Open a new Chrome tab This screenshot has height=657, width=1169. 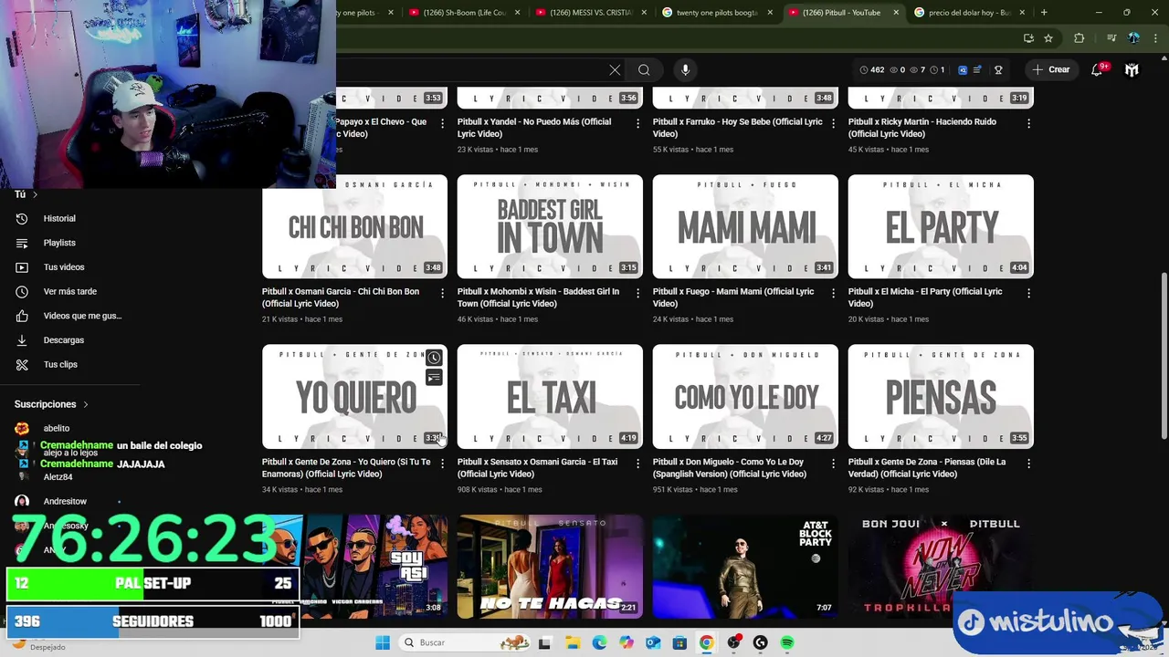tap(1044, 13)
